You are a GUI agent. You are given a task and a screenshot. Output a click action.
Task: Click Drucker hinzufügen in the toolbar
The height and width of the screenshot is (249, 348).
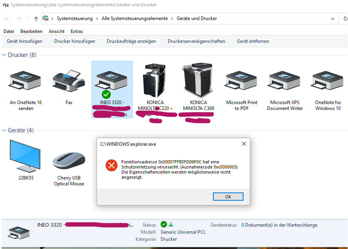(x=75, y=41)
